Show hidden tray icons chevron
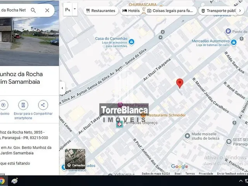The width and height of the screenshot is (248, 186). click(x=241, y=181)
